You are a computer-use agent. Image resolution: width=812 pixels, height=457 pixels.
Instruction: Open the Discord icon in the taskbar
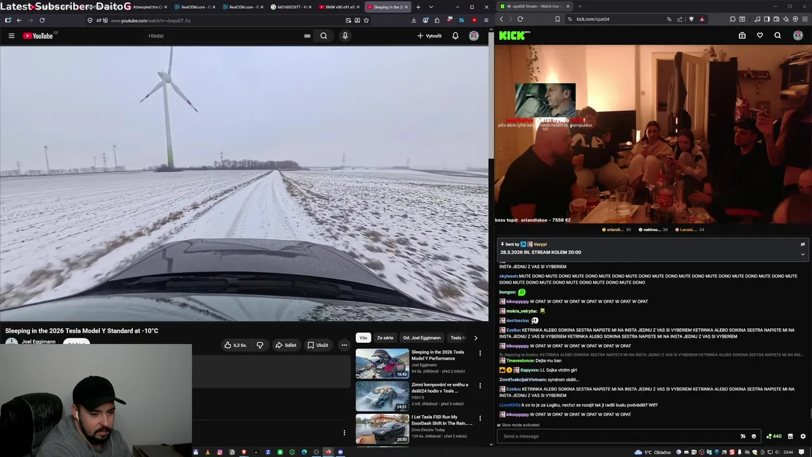tap(341, 452)
